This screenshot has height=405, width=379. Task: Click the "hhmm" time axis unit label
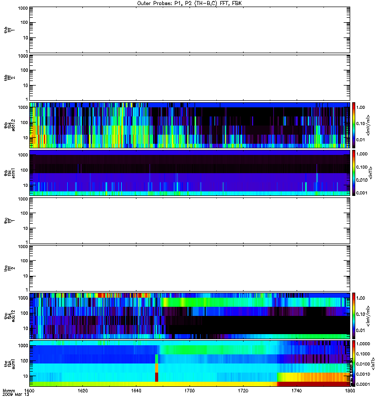tap(9, 391)
